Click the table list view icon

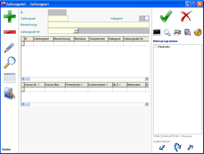[9, 78]
